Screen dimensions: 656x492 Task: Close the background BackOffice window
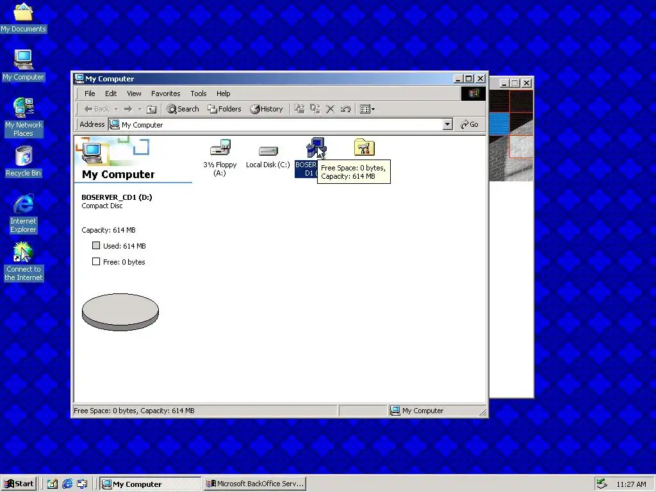click(x=527, y=83)
